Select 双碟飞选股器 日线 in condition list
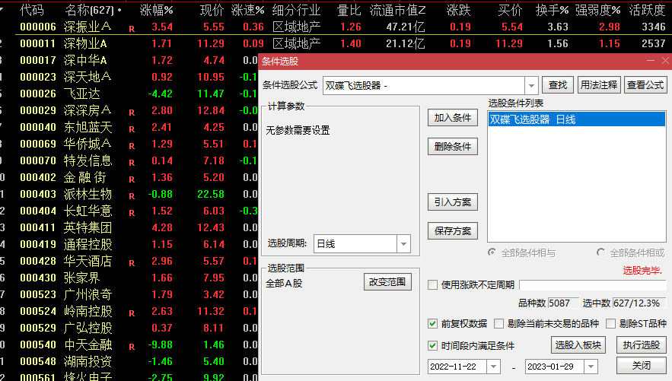 coord(576,119)
